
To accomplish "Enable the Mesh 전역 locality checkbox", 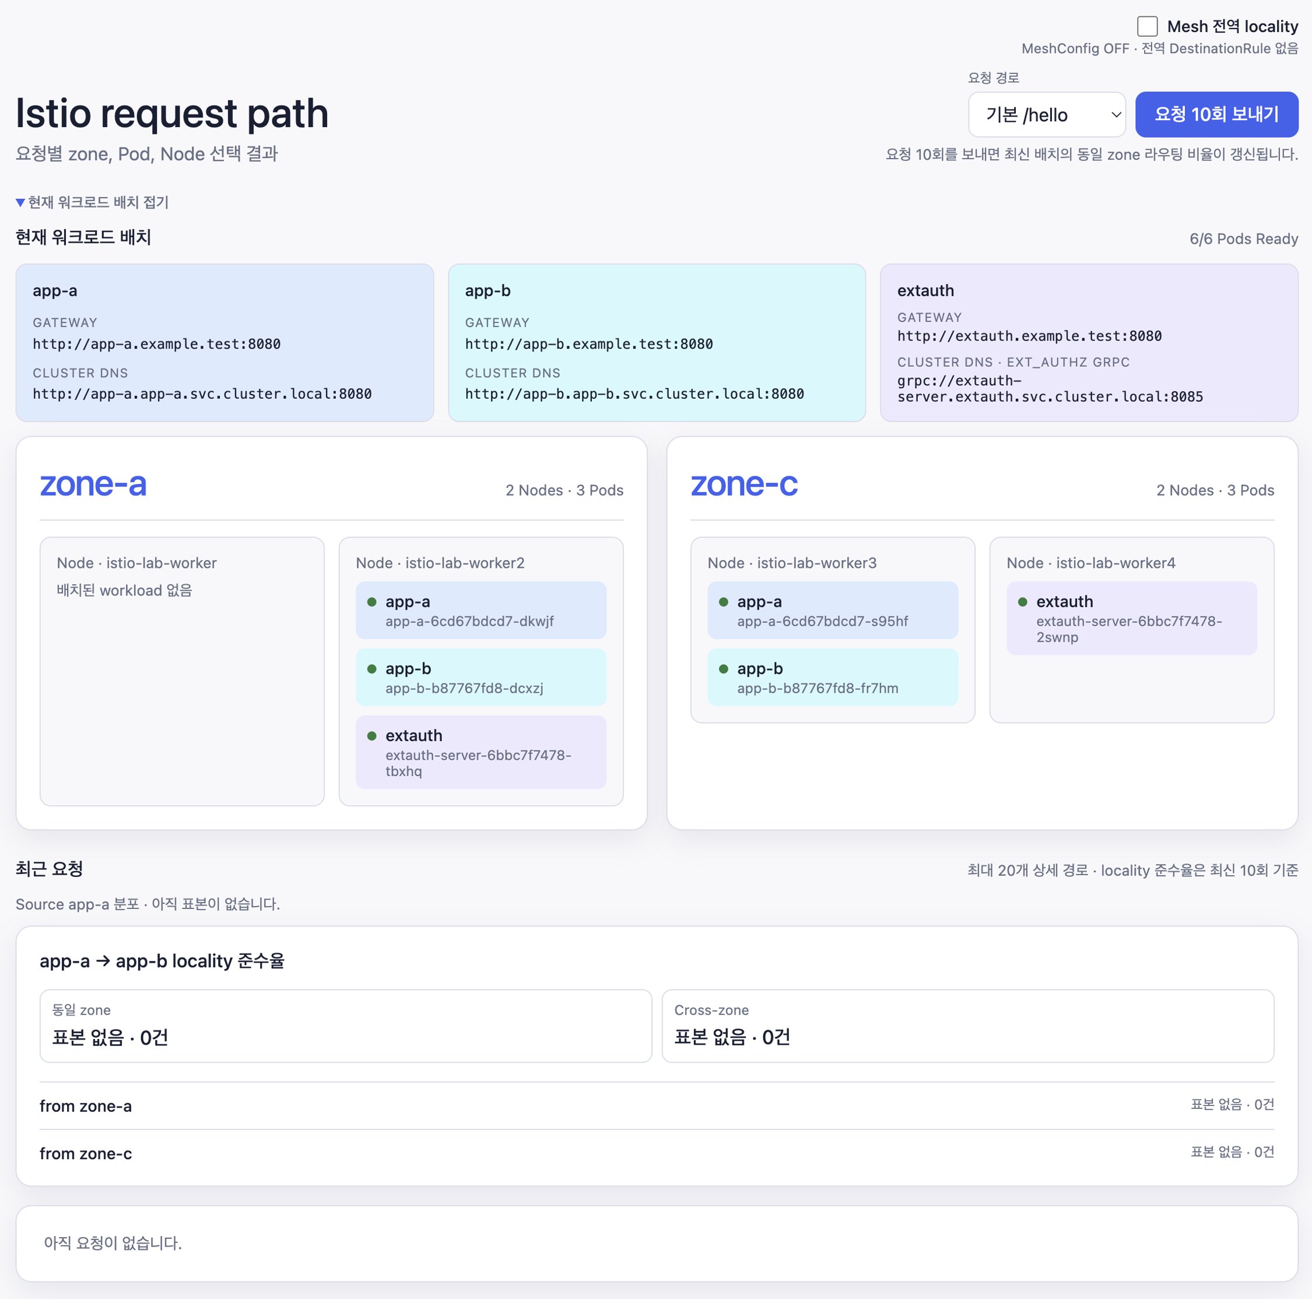I will tap(1147, 26).
